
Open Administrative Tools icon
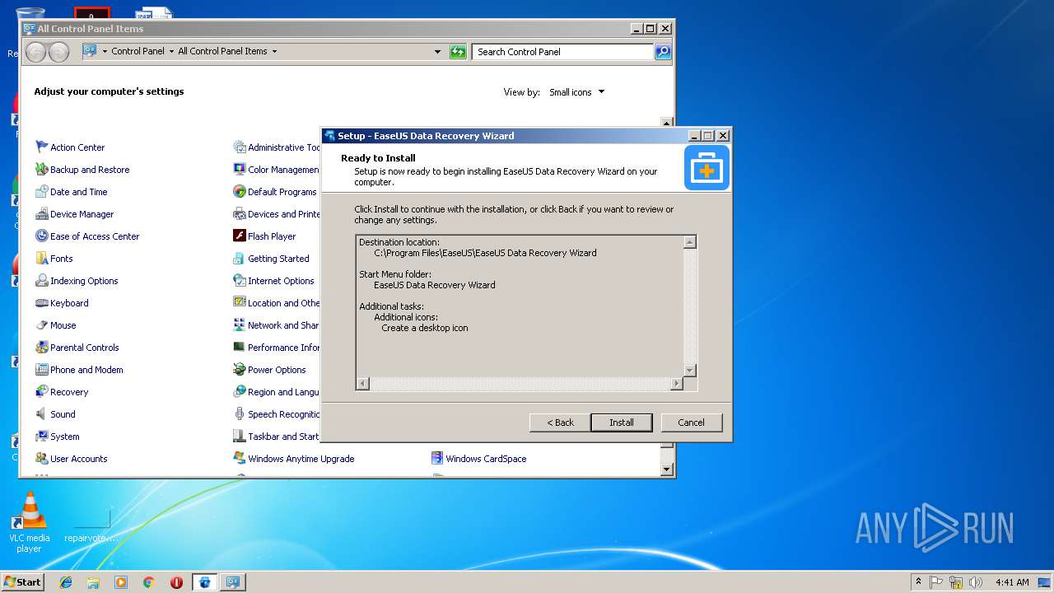point(240,147)
